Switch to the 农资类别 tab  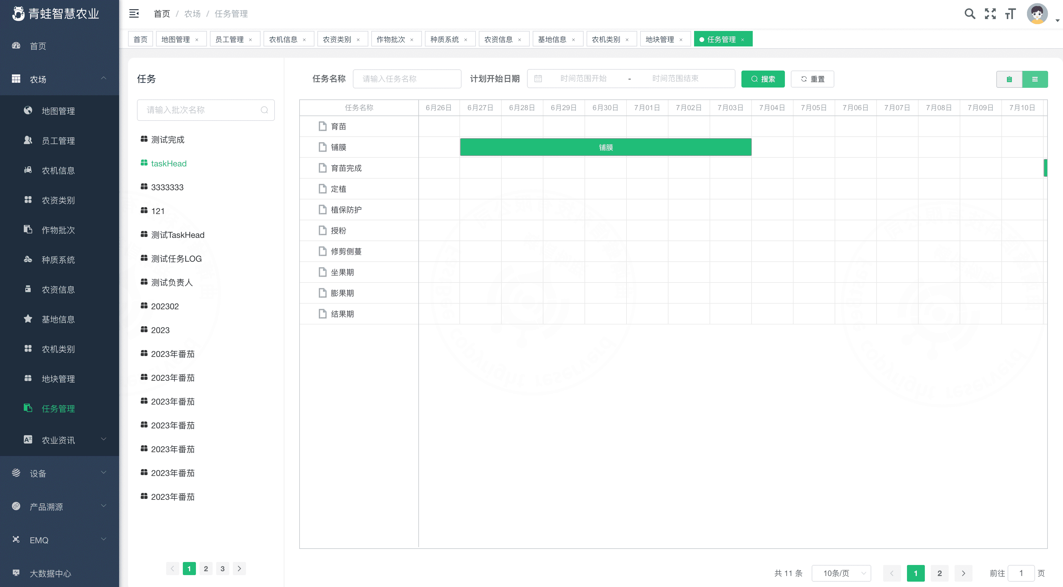(x=342, y=39)
